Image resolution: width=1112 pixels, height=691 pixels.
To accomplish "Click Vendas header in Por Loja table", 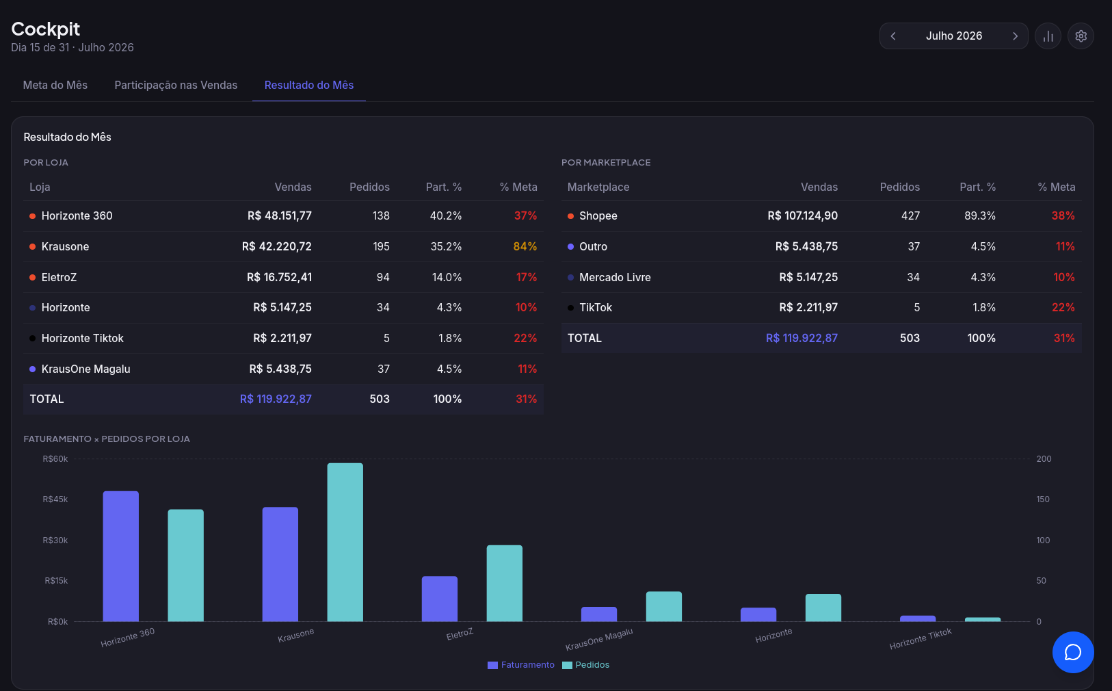I will (293, 187).
